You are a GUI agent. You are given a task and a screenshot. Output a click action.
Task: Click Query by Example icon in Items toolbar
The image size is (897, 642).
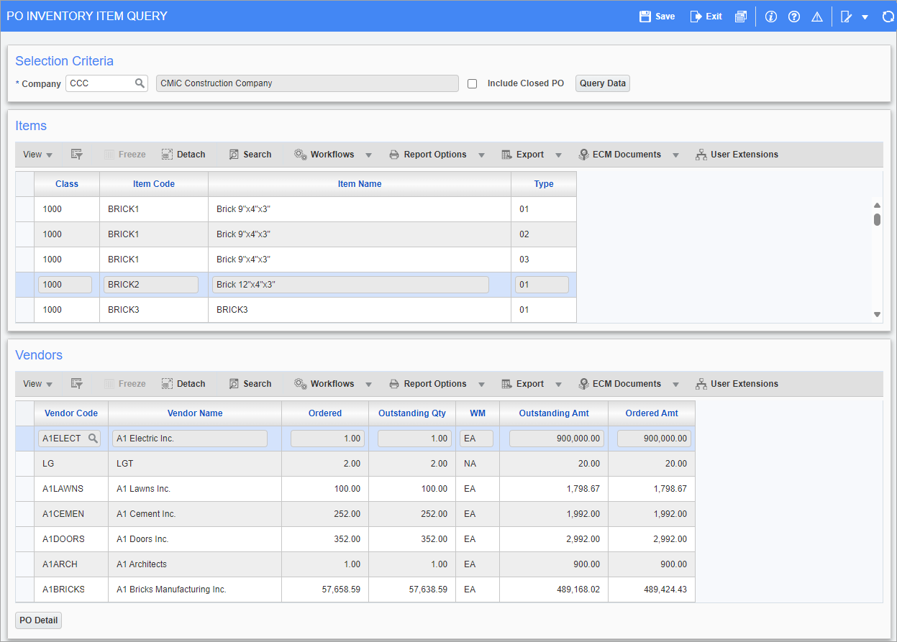77,155
